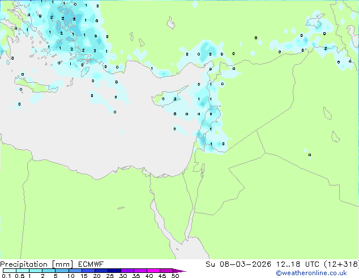359x278 pixels.
Task: Click the 25 mm dark navy legend swatch
Action: click(x=114, y=271)
